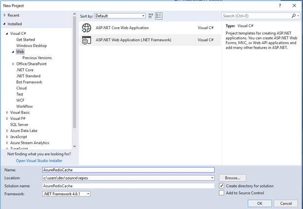Select ASP.NET Web Application (.NET Framework) template
Image resolution: width=303 pixels, height=209 pixels.
150,40
